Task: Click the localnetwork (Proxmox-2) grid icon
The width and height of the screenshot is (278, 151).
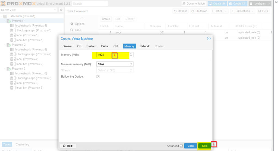Action: point(12,50)
